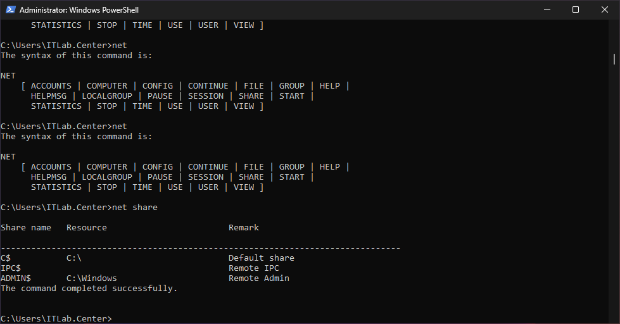This screenshot has height=324, width=620.
Task: Close the Administrator PowerShell window
Action: coord(605,9)
